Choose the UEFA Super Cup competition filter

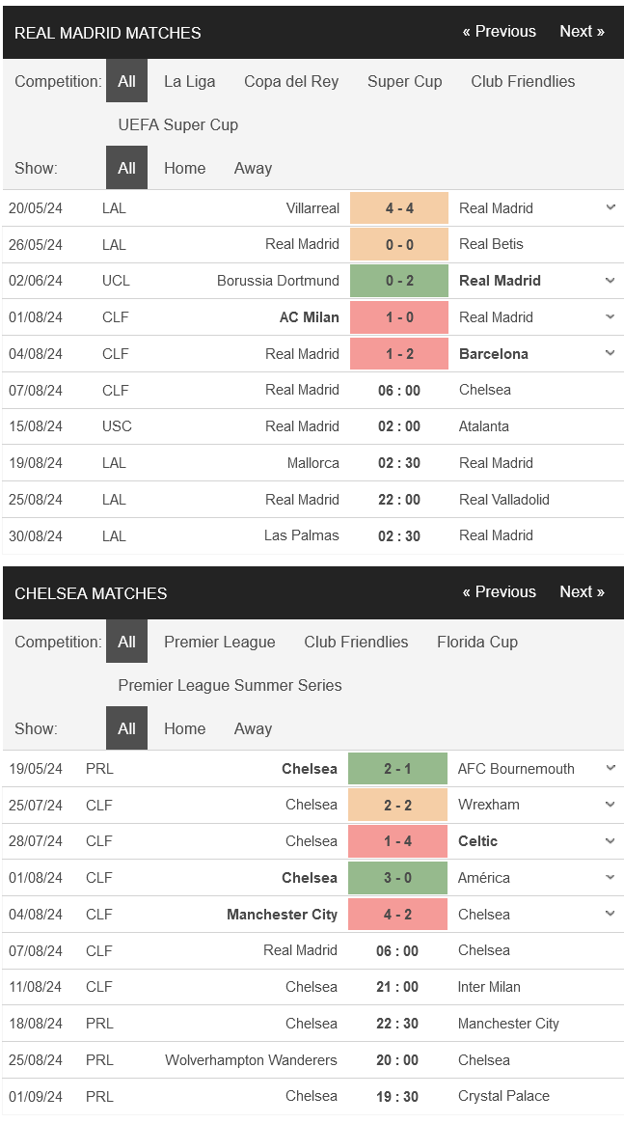tap(178, 124)
